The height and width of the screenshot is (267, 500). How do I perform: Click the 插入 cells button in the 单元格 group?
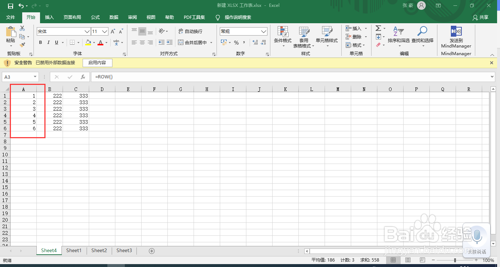pos(353,28)
